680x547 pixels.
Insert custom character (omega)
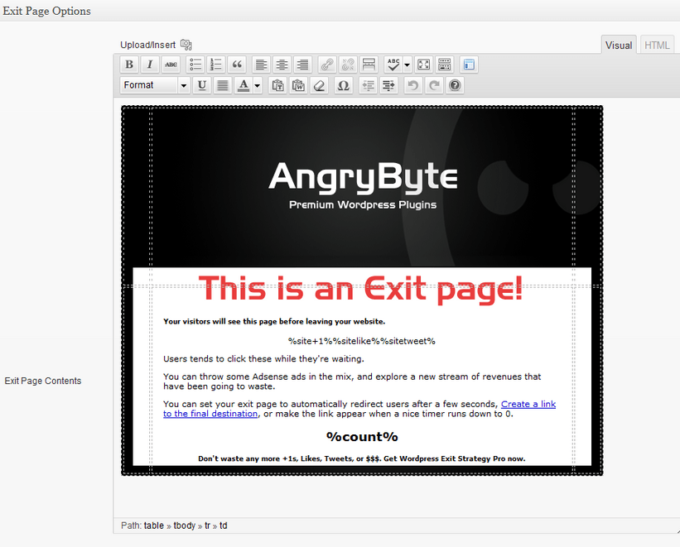[344, 85]
